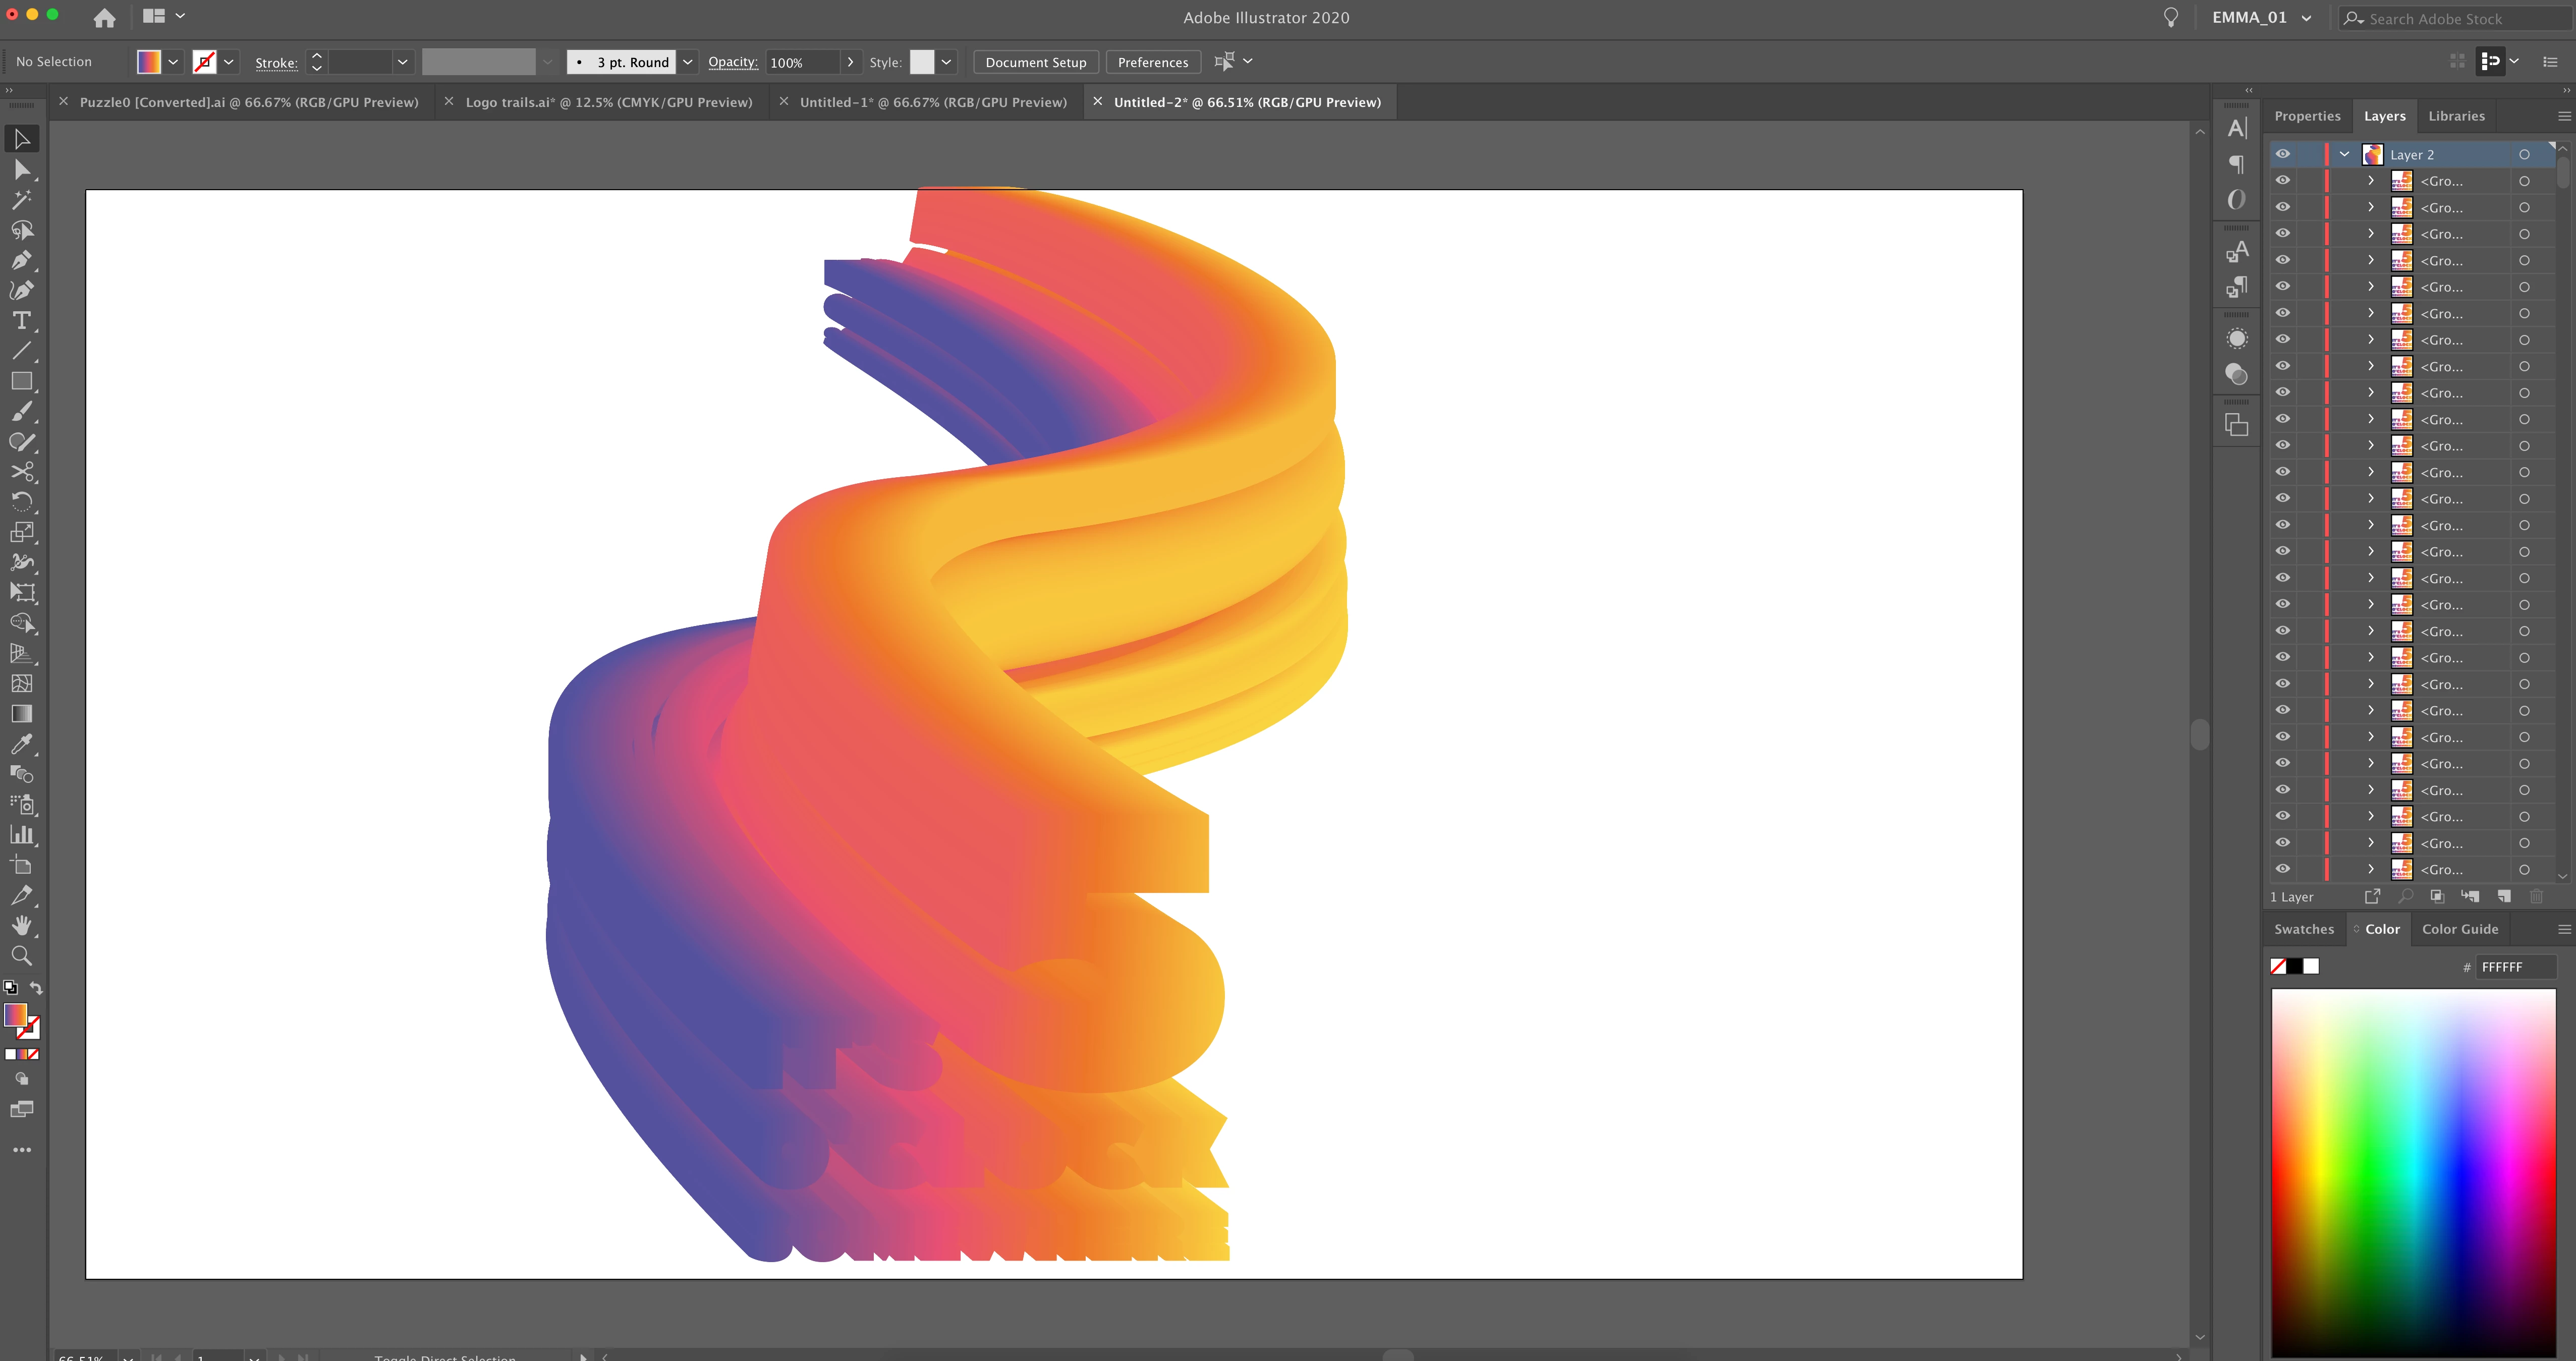Click the Home icon in top bar
Viewport: 2576px width, 1361px height.
pos(104,17)
